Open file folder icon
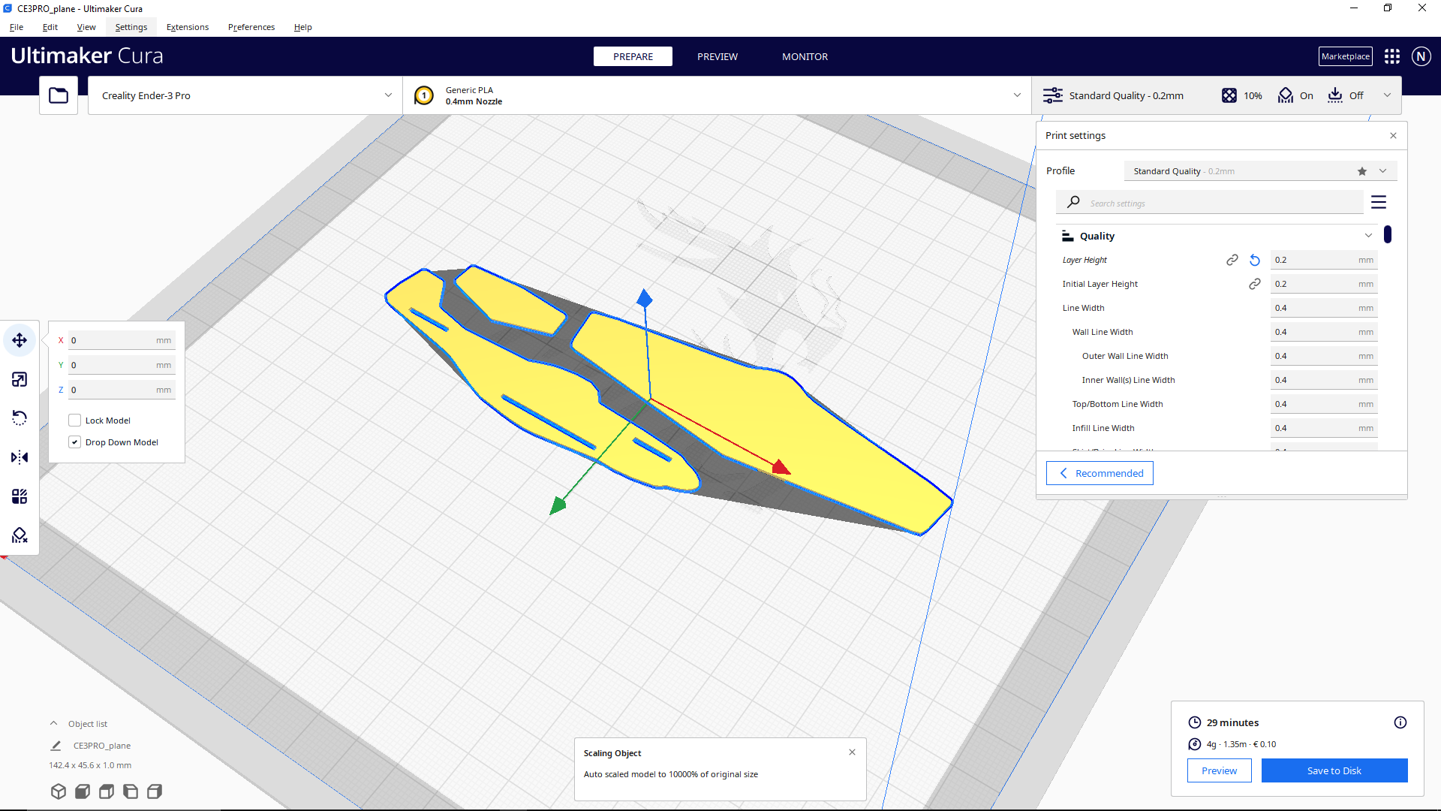1441x811 pixels. click(x=59, y=95)
